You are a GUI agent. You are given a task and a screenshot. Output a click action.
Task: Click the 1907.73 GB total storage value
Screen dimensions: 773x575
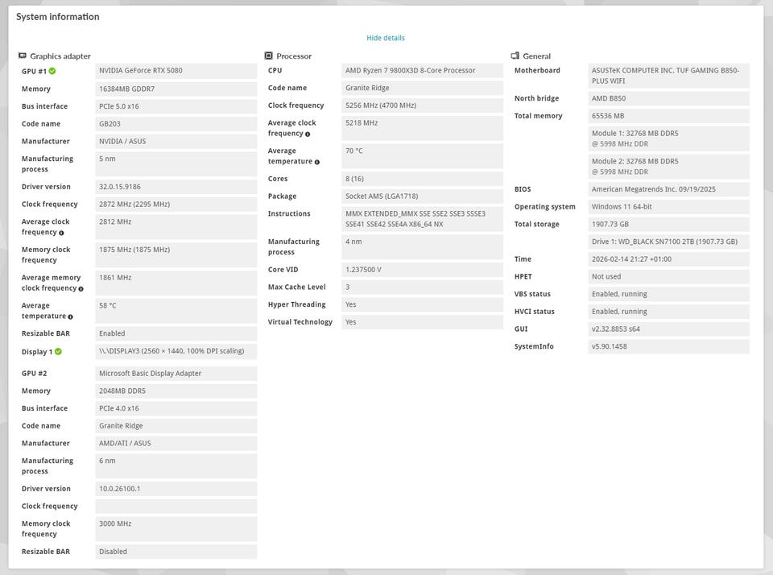[x=668, y=224]
